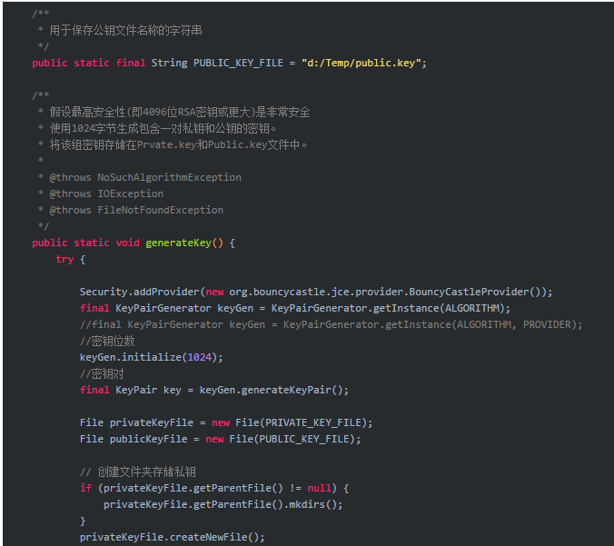Click the commented-out line containing PROVIDER
614x546 pixels.
[x=331, y=324]
